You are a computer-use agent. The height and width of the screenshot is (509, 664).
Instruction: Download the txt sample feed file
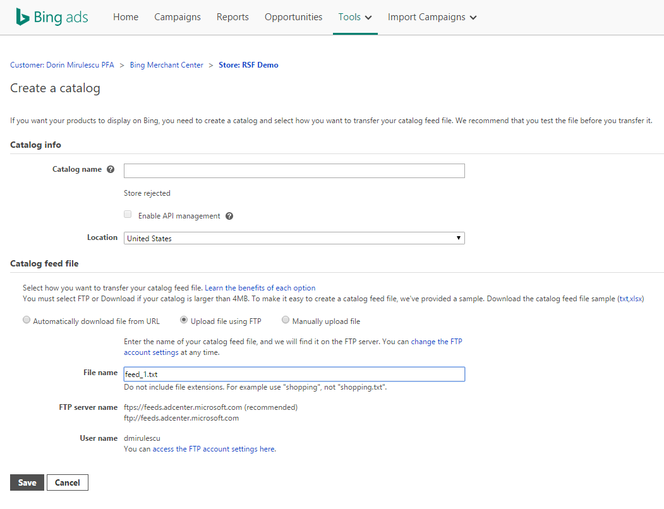[624, 299]
